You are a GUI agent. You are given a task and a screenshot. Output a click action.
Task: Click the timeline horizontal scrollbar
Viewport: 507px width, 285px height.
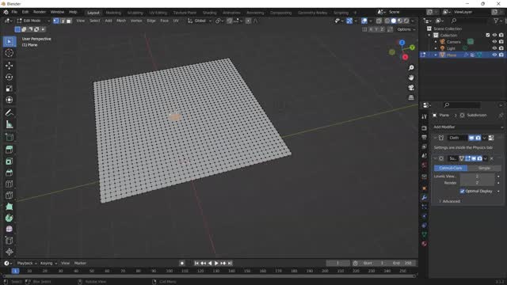pos(209,276)
